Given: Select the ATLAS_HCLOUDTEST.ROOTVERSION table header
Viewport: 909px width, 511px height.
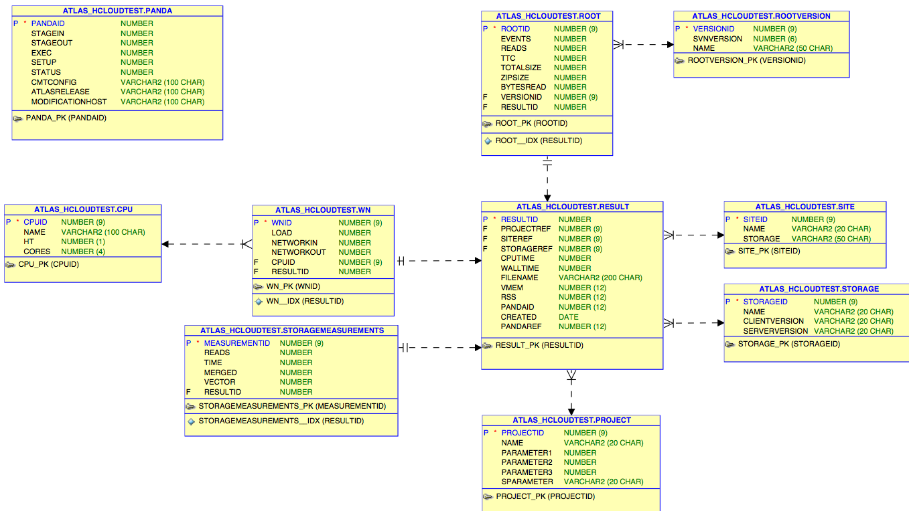Looking at the screenshot, I should point(761,16).
